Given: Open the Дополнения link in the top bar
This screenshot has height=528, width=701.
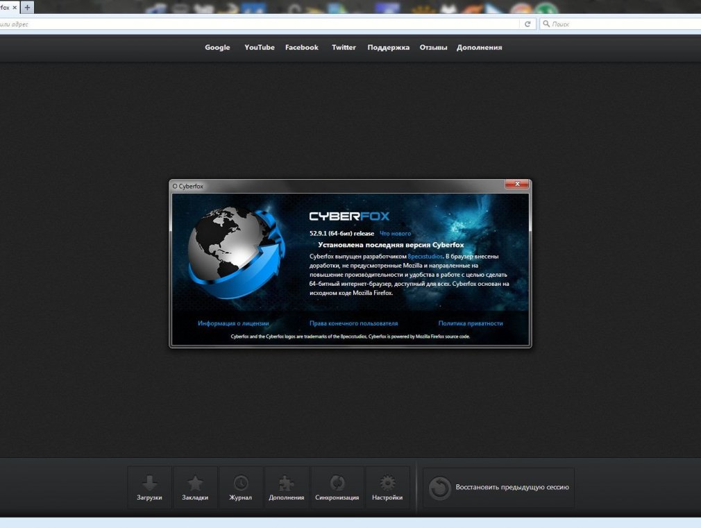Looking at the screenshot, I should [480, 47].
